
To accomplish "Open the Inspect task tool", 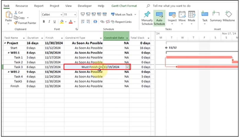I will (x=172, y=18).
